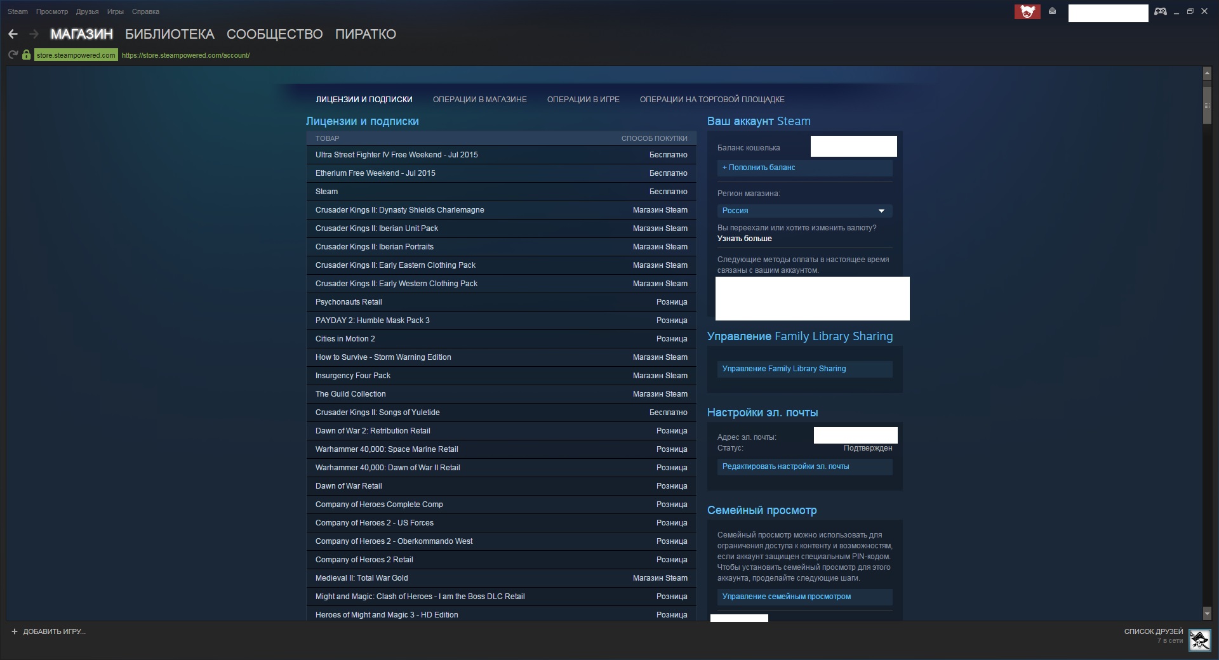Click Редактировать настройки эл. почты button
This screenshot has width=1219, height=660.
pyautogui.click(x=804, y=466)
